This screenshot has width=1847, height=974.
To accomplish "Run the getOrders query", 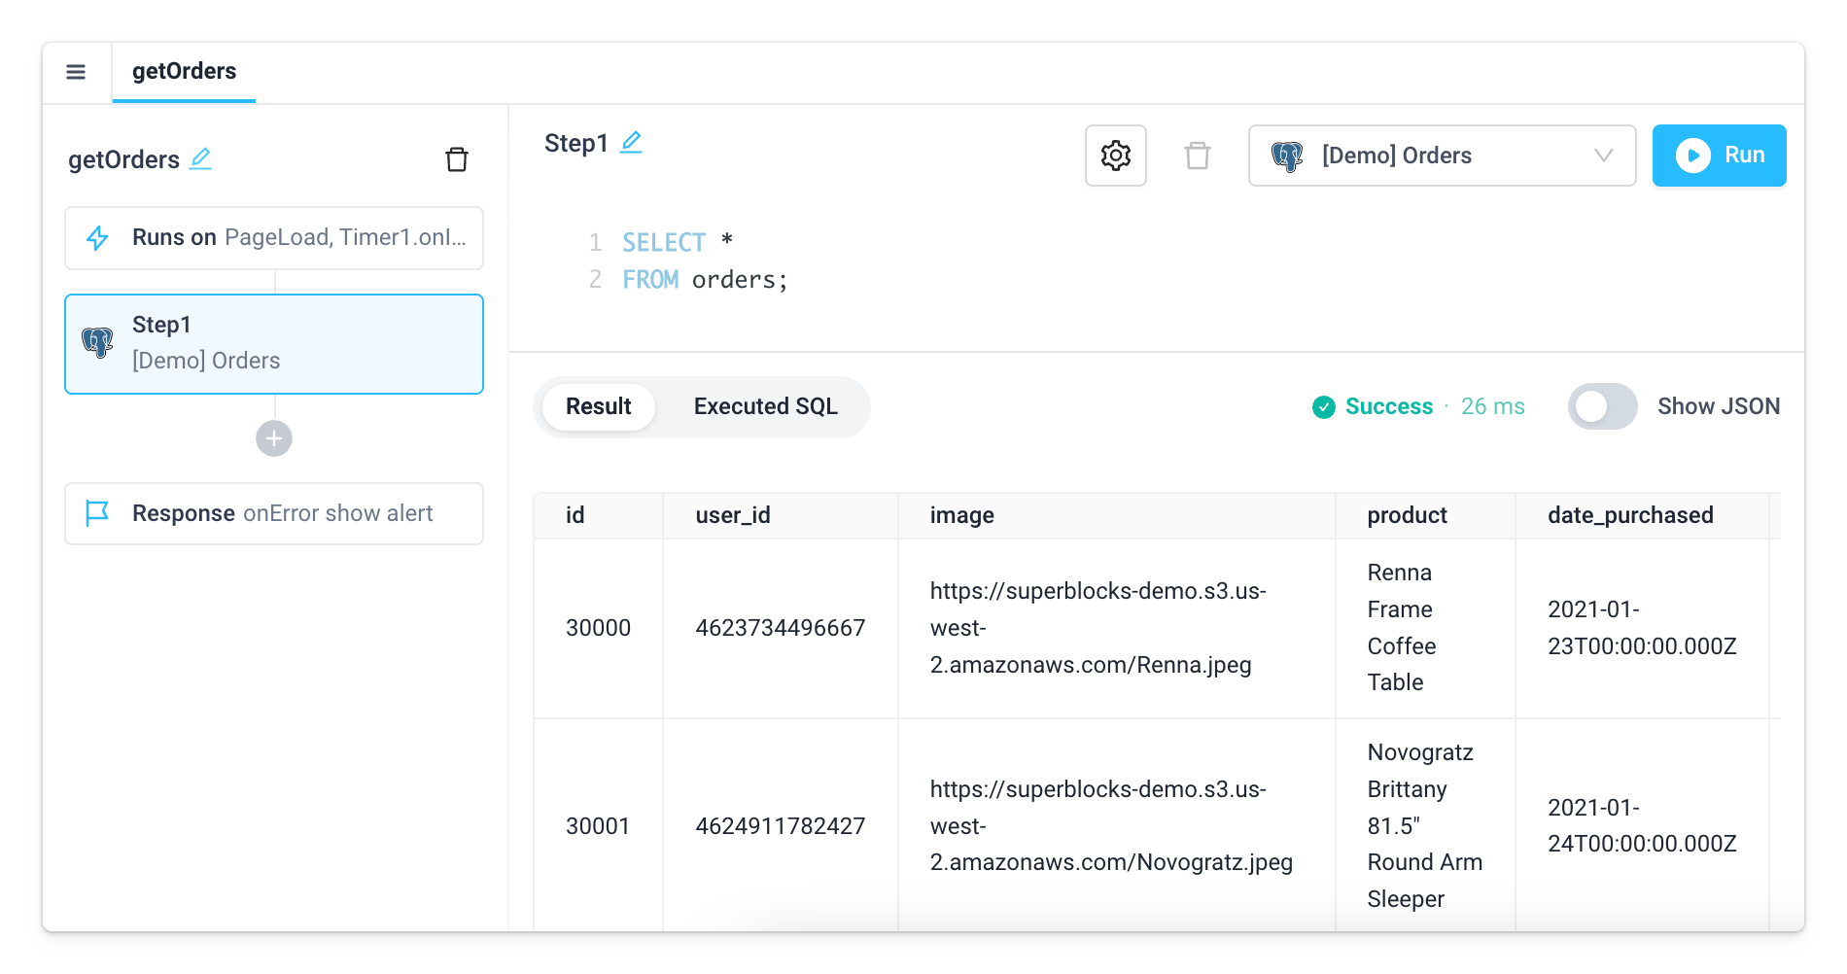I will [1719, 155].
